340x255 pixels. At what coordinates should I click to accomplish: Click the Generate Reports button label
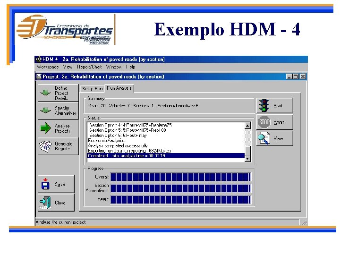pos(64,146)
